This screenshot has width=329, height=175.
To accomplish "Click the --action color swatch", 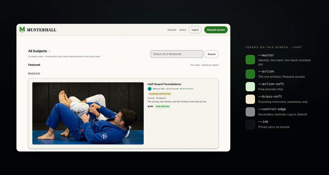I will [x=250, y=74].
